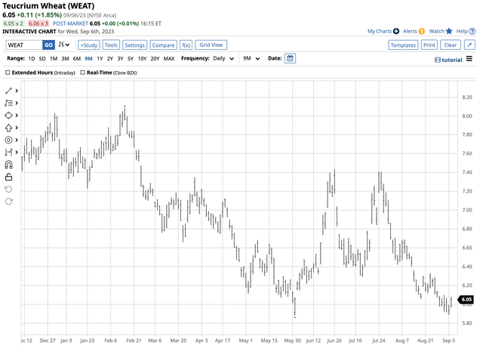Set range to 10Y
483x355 pixels.
click(142, 59)
